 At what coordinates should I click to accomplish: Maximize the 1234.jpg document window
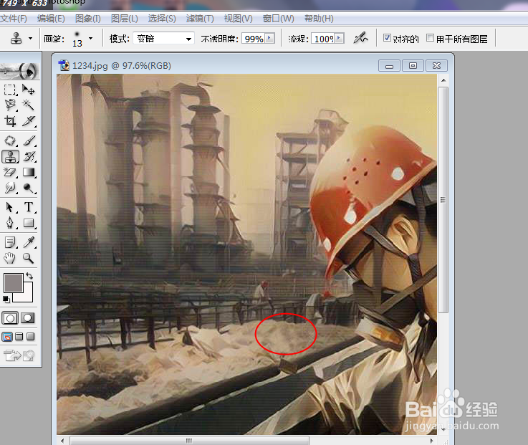coord(413,65)
